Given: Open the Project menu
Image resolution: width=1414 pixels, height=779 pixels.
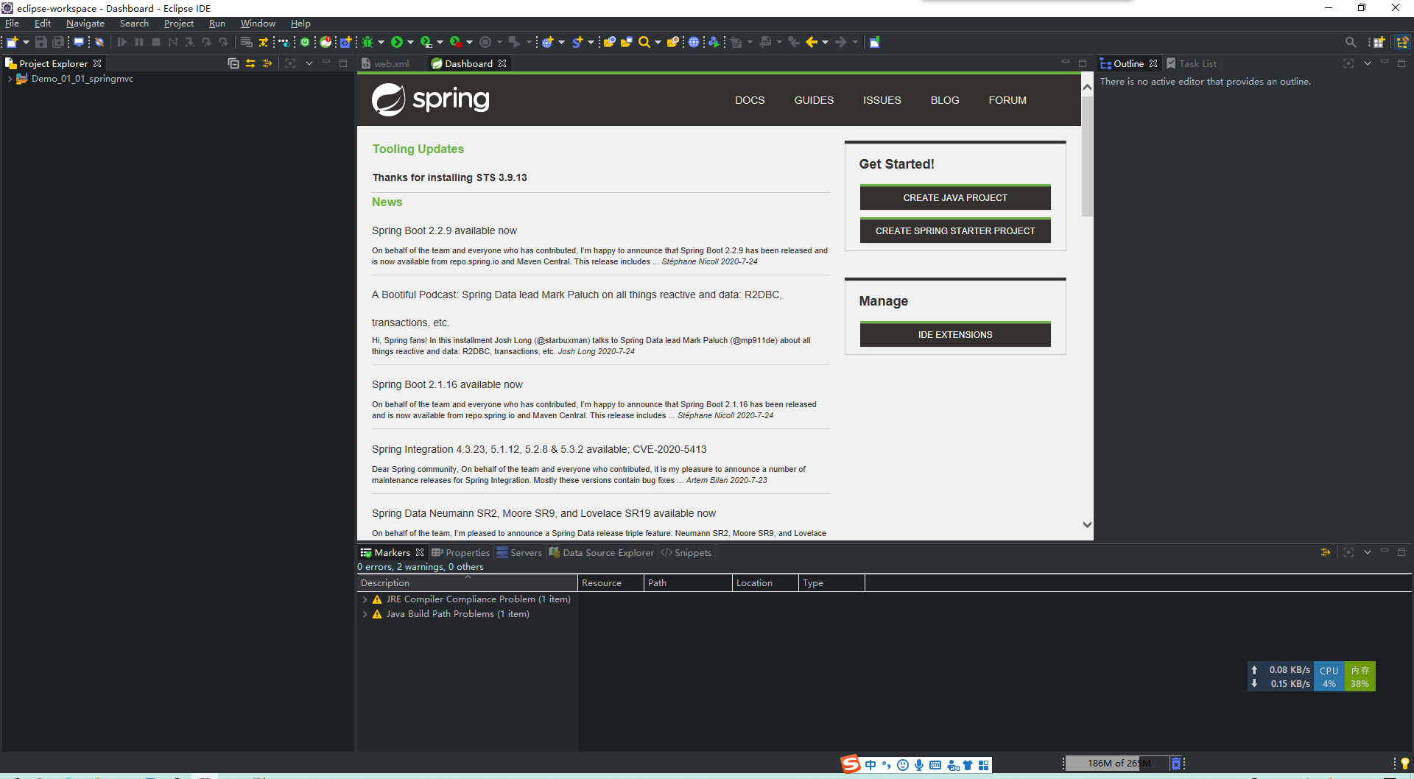Looking at the screenshot, I should 178,24.
